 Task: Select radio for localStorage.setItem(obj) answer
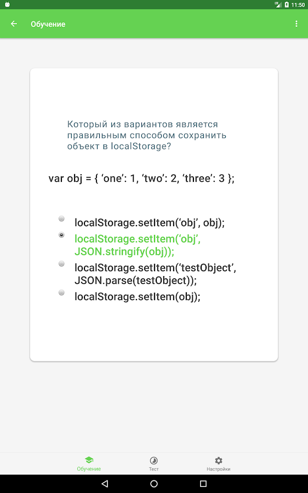coord(62,293)
